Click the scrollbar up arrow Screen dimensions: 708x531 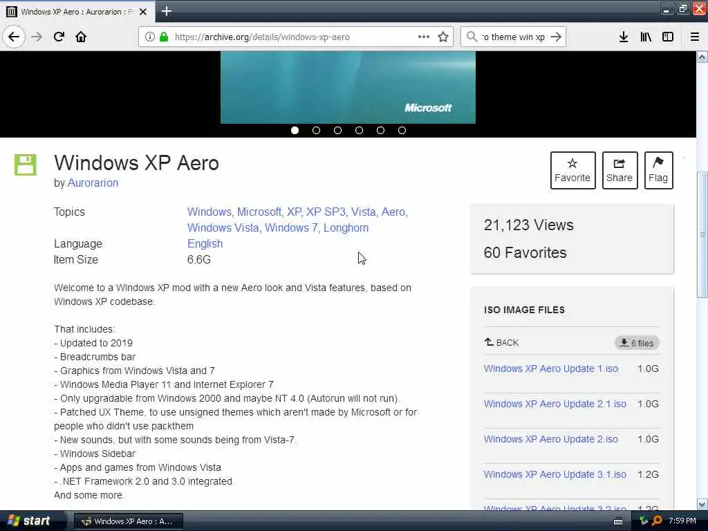(x=702, y=57)
